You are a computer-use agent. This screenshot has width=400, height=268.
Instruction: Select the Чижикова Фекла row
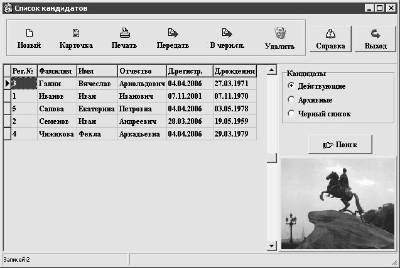(130, 134)
